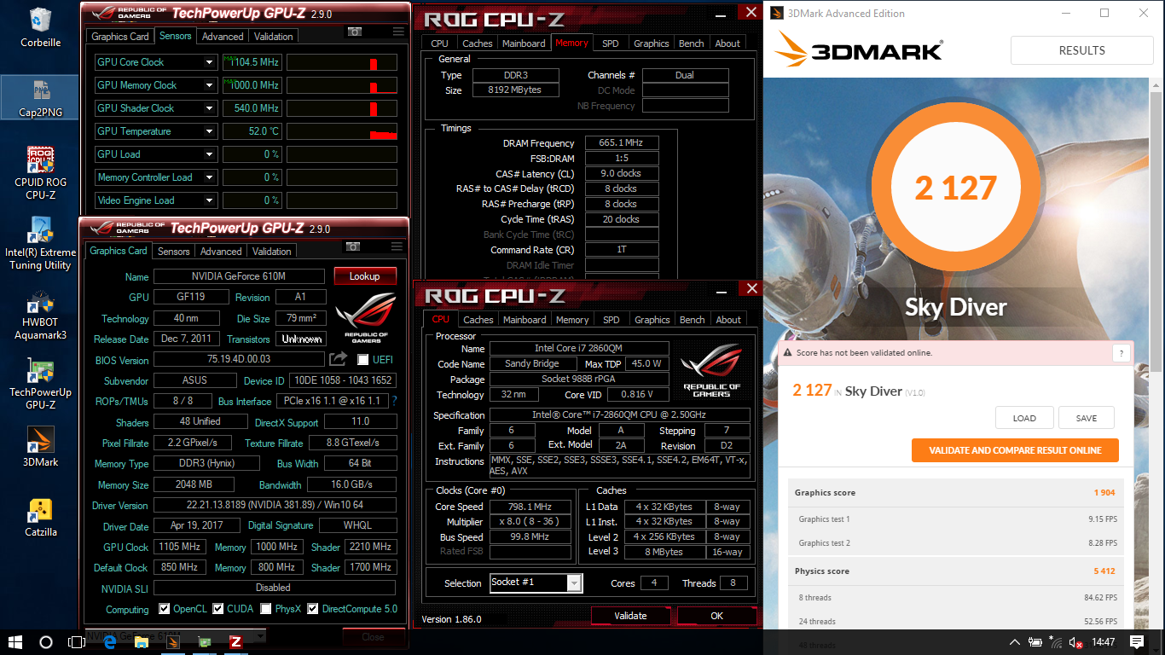Click the 2 127 score circle in 3DMark
Image resolution: width=1165 pixels, height=655 pixels.
(955, 188)
